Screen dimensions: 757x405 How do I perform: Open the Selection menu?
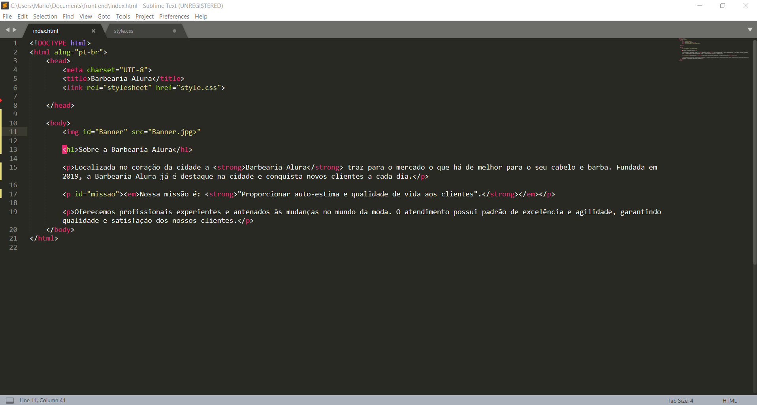45,17
